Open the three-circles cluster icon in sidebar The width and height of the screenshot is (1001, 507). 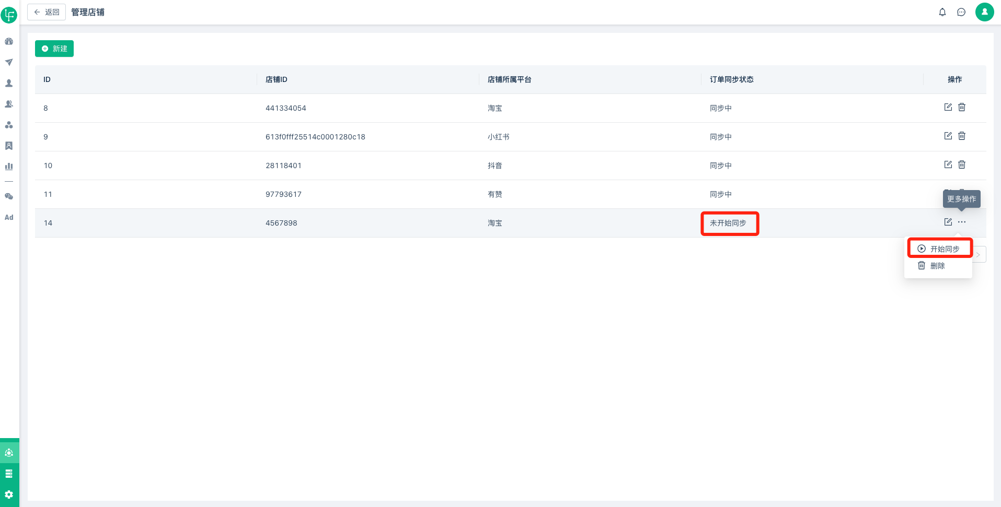tap(9, 125)
